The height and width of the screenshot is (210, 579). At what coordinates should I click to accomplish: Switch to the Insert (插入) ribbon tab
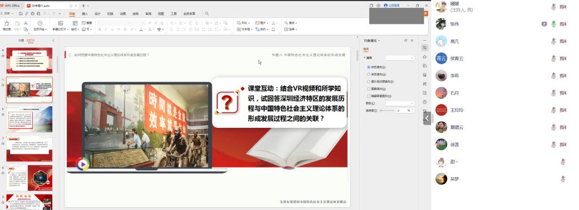click(85, 14)
